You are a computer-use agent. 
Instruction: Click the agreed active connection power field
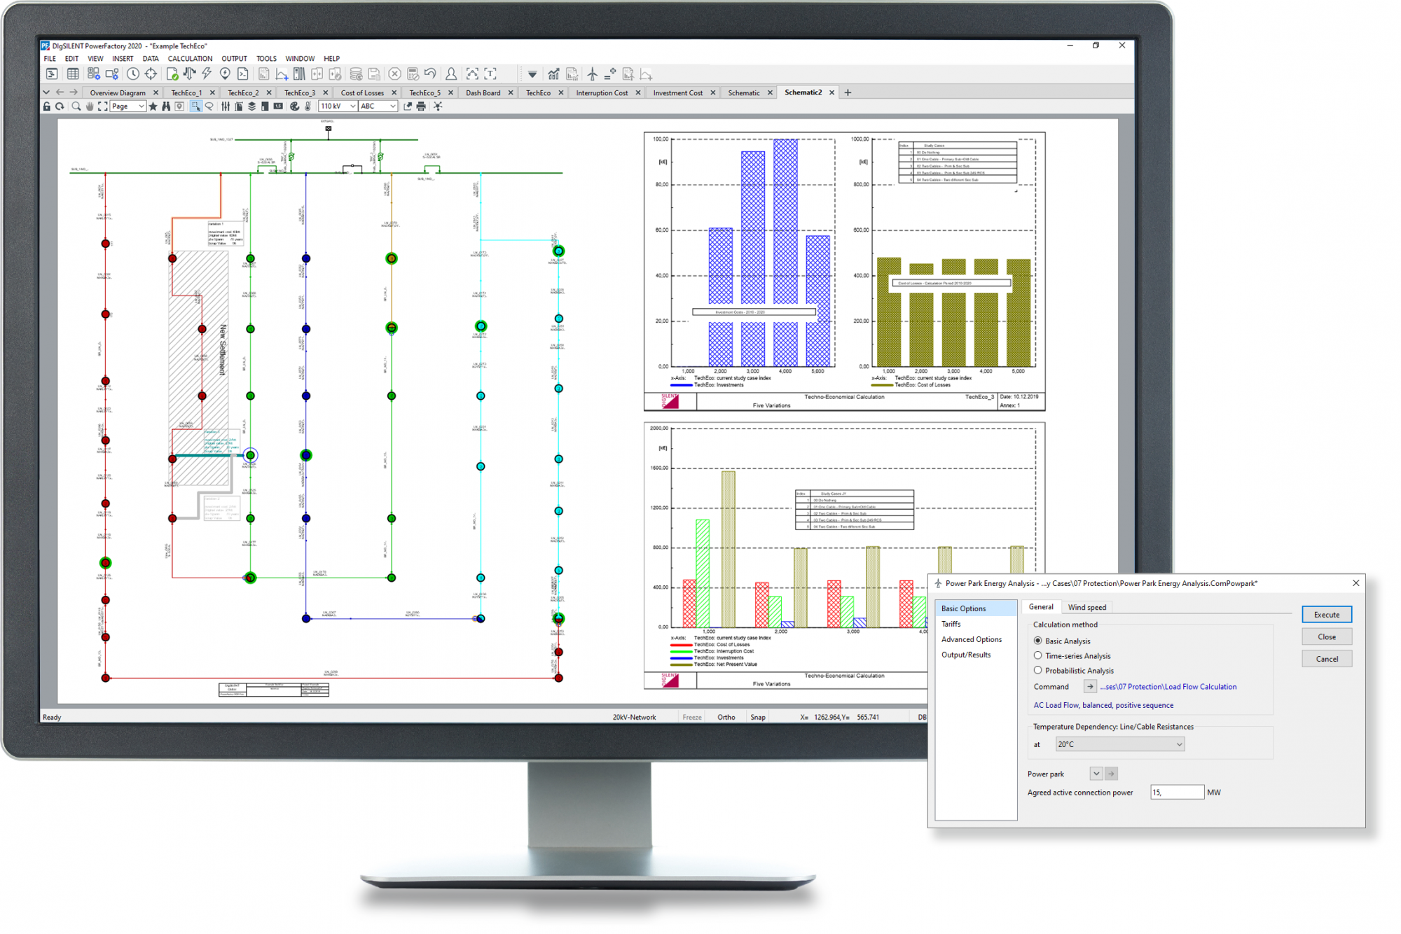[x=1176, y=793]
